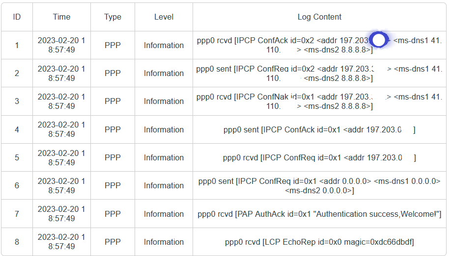Click the Information level cell in row 5
Viewport: 451px width, 256px height.
coord(164,157)
